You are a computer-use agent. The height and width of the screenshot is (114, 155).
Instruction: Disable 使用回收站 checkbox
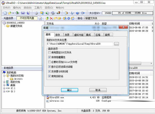pos(49,76)
